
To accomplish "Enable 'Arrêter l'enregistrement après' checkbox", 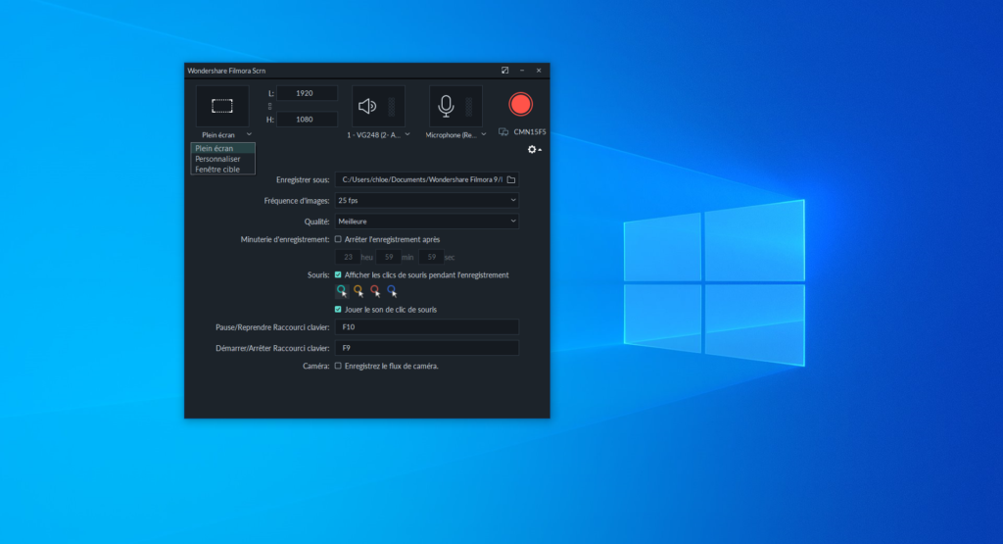I will pos(338,239).
